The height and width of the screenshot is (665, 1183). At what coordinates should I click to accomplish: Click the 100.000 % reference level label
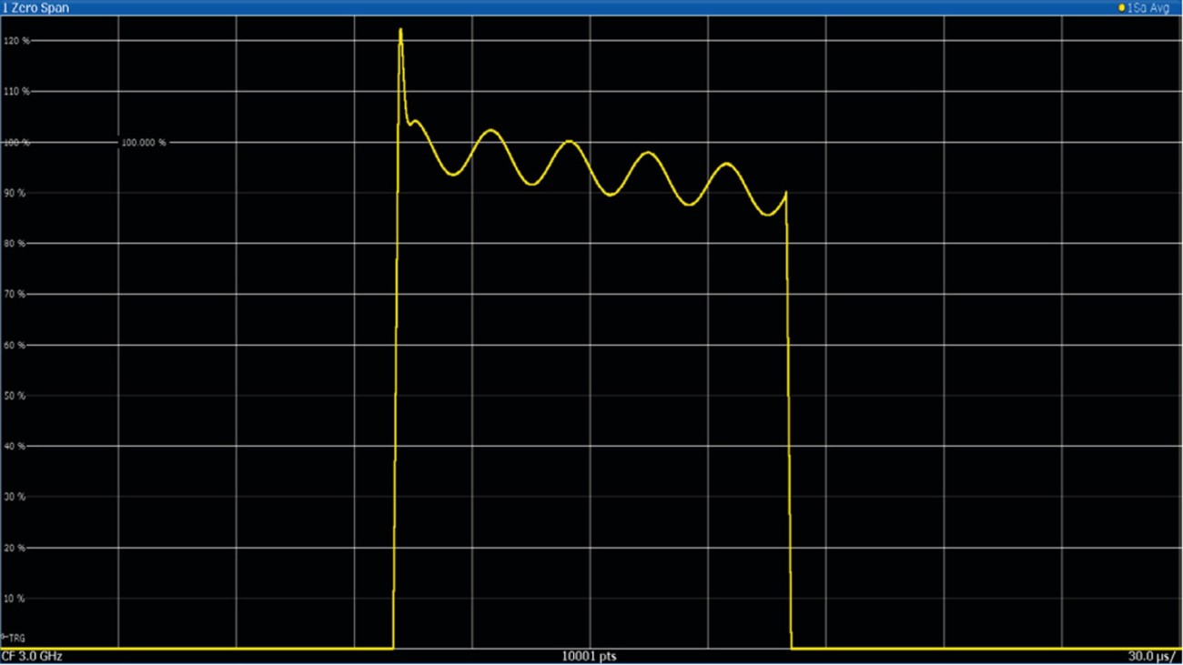click(143, 143)
